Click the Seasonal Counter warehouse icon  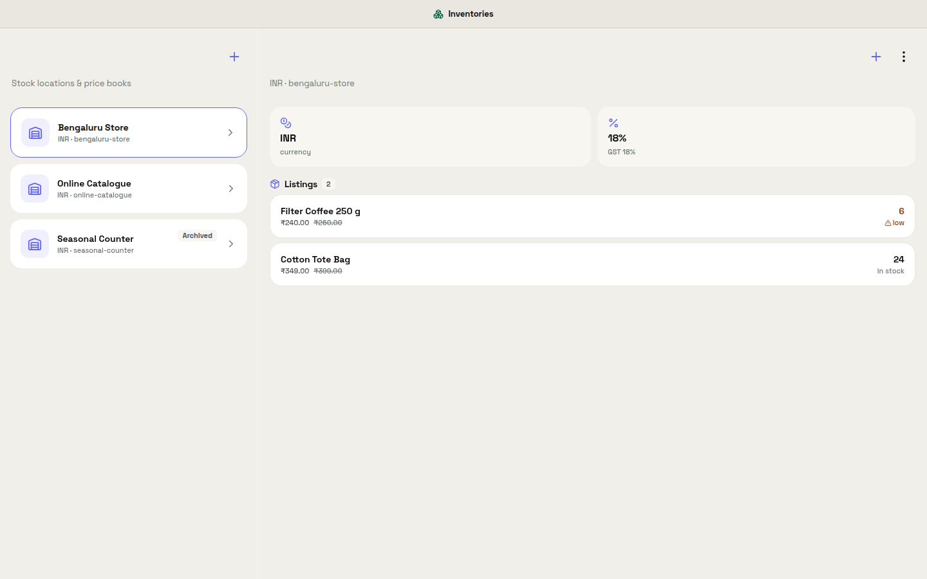pos(35,244)
